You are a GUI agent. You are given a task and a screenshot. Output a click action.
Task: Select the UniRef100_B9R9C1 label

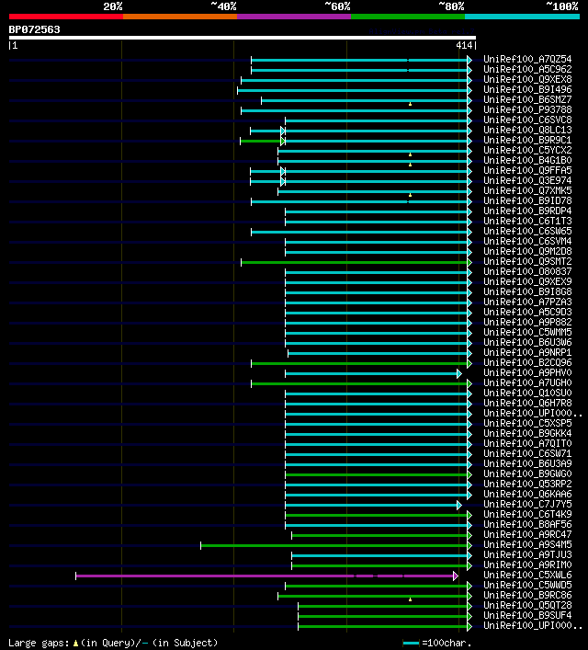(x=527, y=140)
